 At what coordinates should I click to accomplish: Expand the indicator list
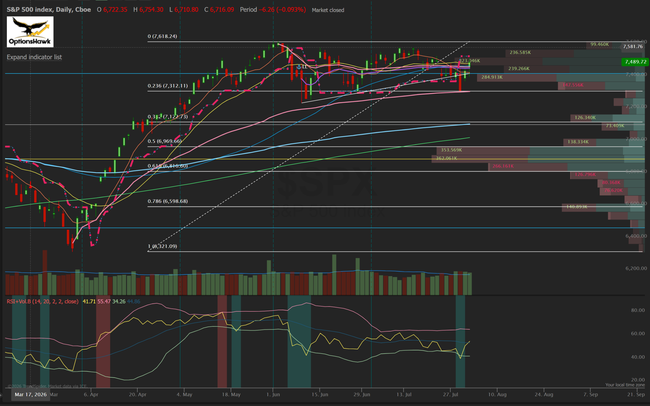pyautogui.click(x=34, y=57)
